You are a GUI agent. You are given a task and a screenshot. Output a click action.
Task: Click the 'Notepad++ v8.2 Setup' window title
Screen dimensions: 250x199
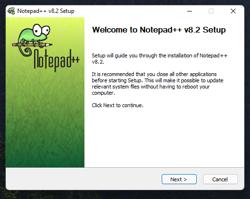46,11
